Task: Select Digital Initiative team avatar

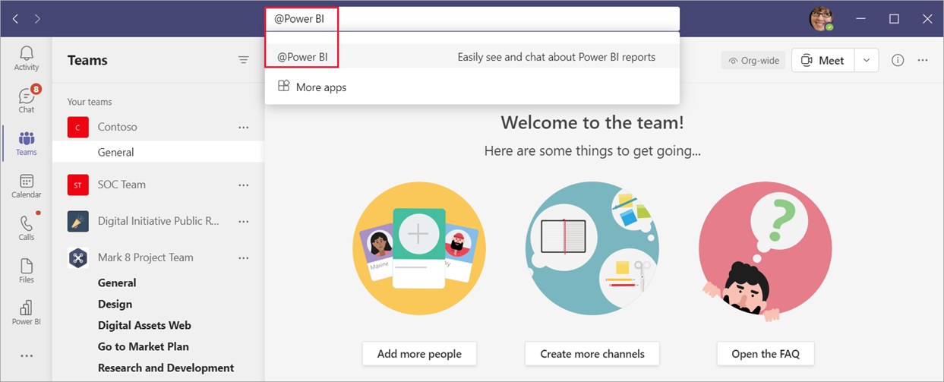Action: coord(78,221)
